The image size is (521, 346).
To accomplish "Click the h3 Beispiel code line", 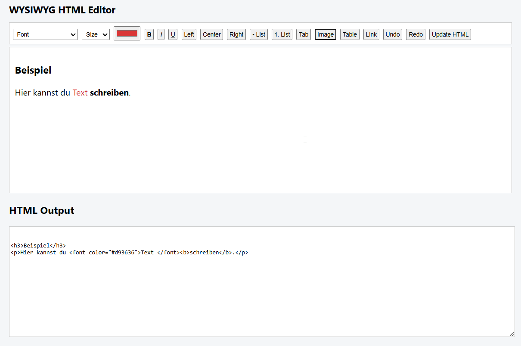I will click(x=38, y=246).
